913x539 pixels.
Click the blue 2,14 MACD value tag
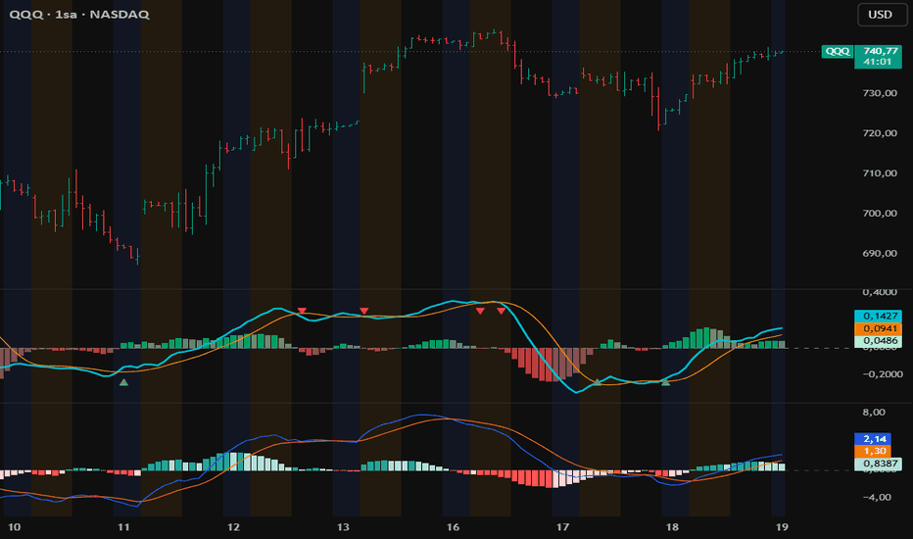[x=873, y=439]
